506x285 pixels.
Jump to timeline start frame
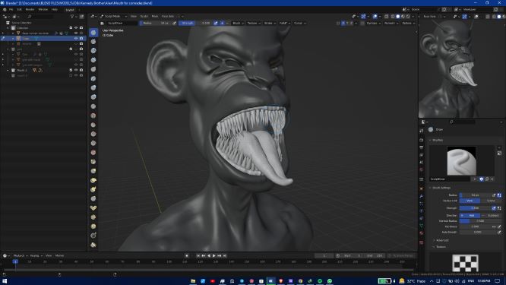(x=198, y=255)
